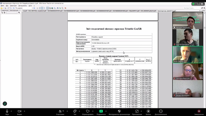The width and height of the screenshot is (206, 116).
Task: Open the ? help menu
Action: pyautogui.click(x=34, y=6)
